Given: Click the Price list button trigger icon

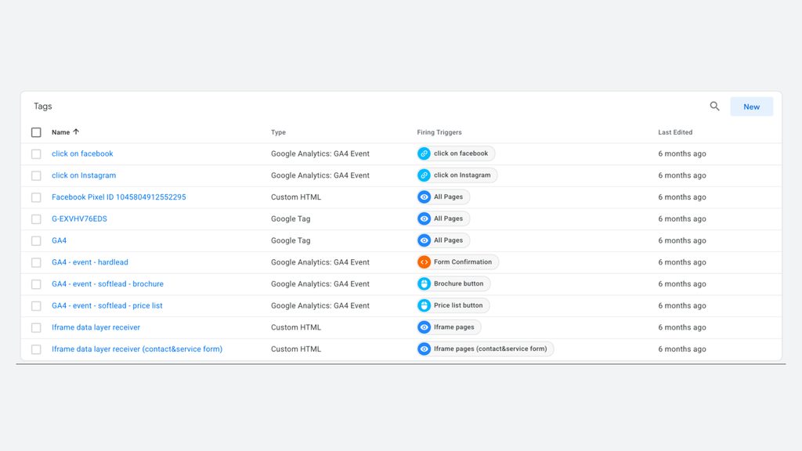Looking at the screenshot, I should pos(424,306).
